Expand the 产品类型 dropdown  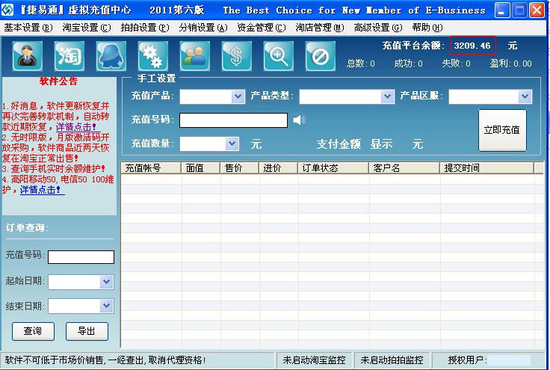387,96
